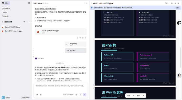Screen dimensions: 182x100
Task: Open the chat header list icon
Action: [x=87, y=3]
